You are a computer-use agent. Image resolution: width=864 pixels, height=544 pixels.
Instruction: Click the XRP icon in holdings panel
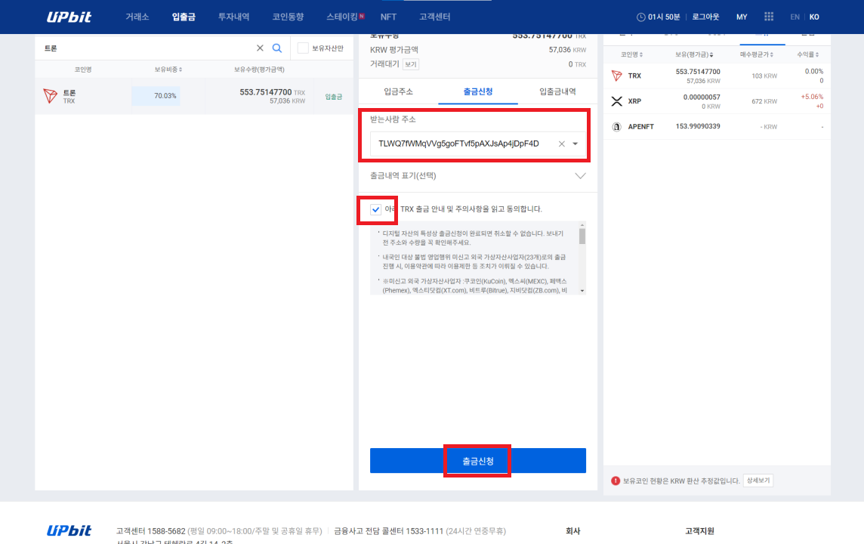pos(616,100)
